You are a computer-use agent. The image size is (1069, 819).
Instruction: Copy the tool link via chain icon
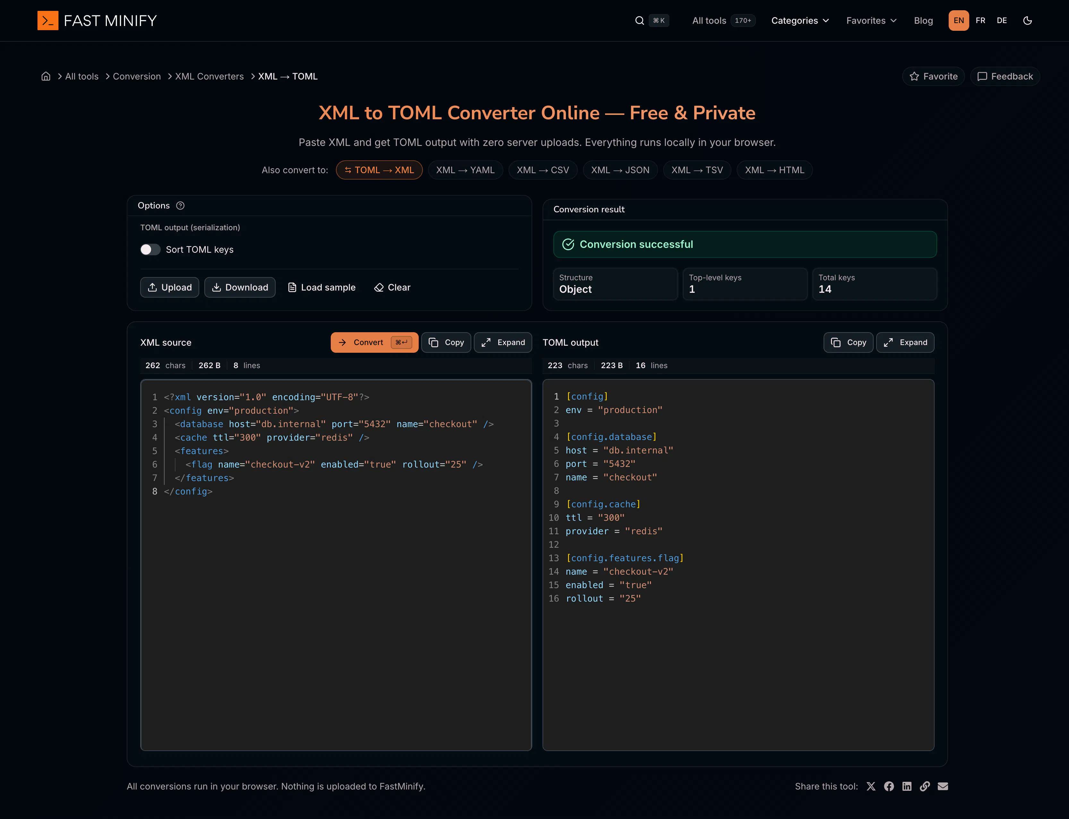[x=925, y=786]
